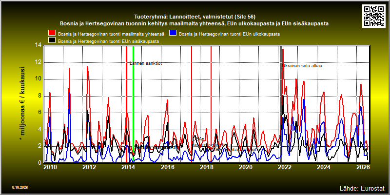Click x-axis year label '2024'
The image size is (390, 195).
(324, 167)
